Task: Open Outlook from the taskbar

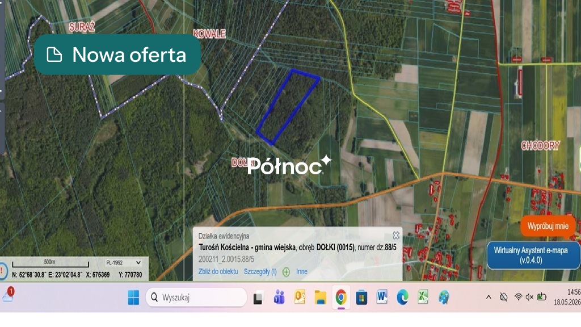Action: pos(300,297)
